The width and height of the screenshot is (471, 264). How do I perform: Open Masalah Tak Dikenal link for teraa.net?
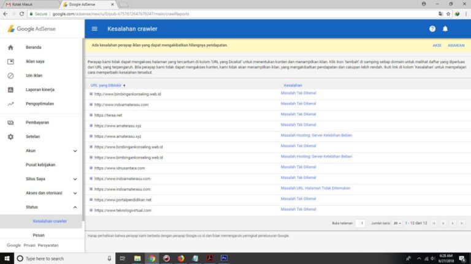[298, 114]
